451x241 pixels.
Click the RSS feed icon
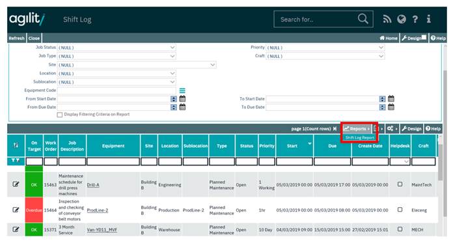click(x=387, y=20)
